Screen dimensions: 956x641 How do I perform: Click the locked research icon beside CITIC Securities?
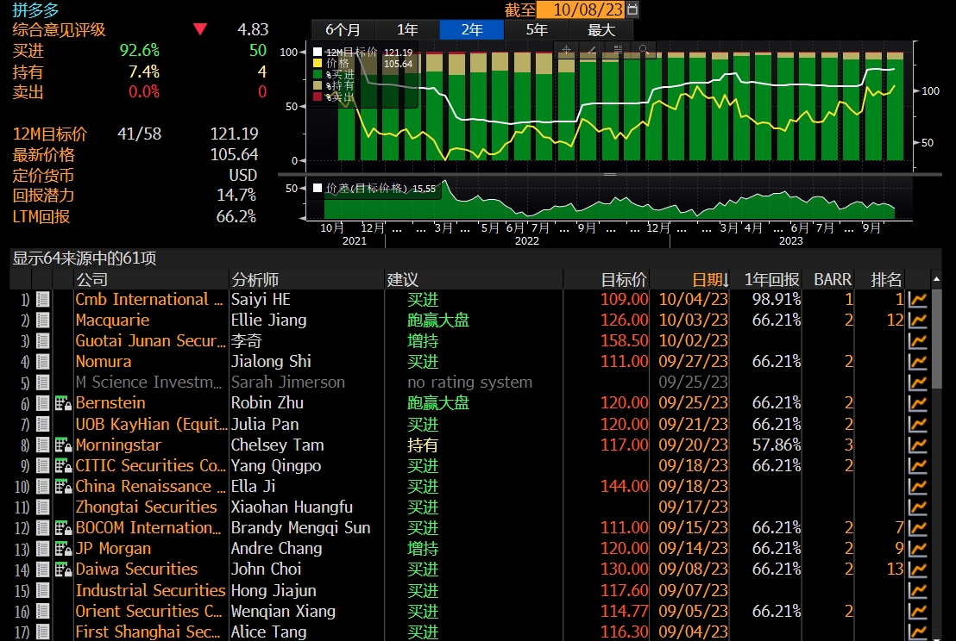(x=63, y=466)
